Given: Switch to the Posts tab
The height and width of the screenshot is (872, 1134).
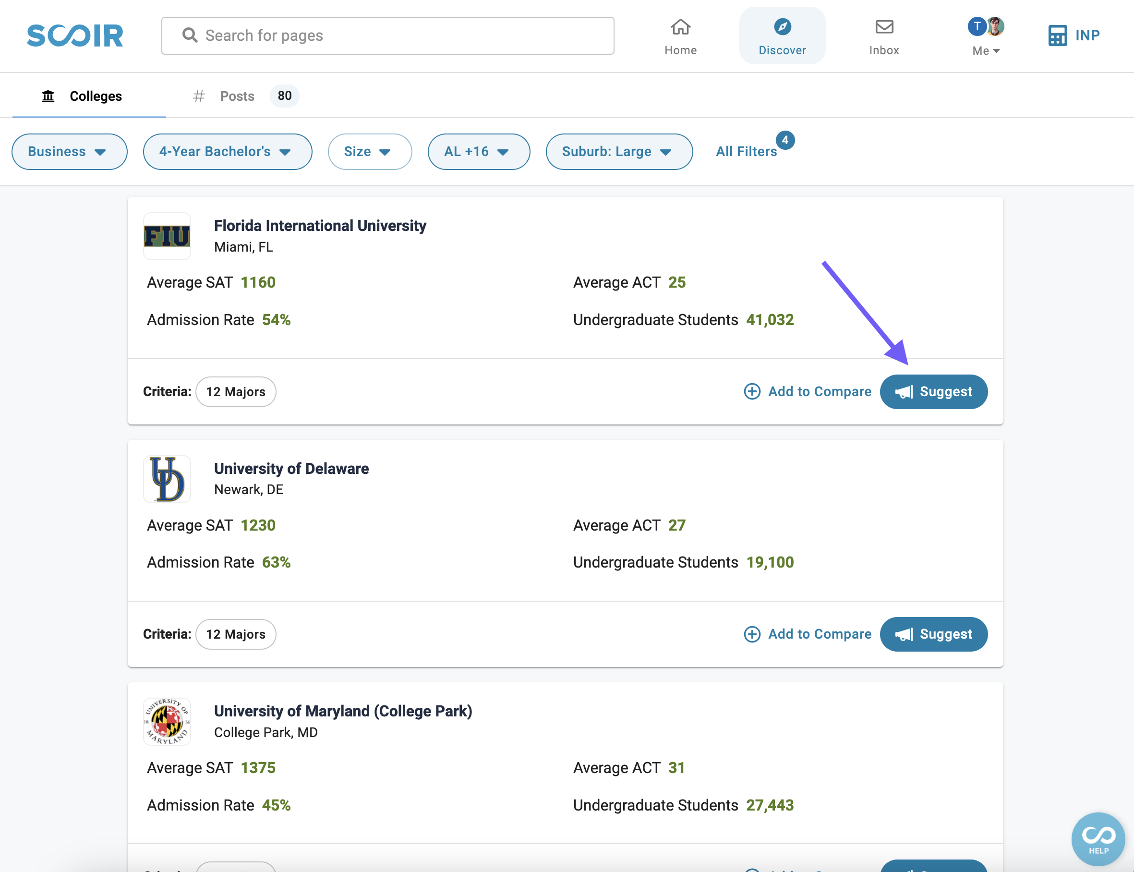Looking at the screenshot, I should (237, 96).
